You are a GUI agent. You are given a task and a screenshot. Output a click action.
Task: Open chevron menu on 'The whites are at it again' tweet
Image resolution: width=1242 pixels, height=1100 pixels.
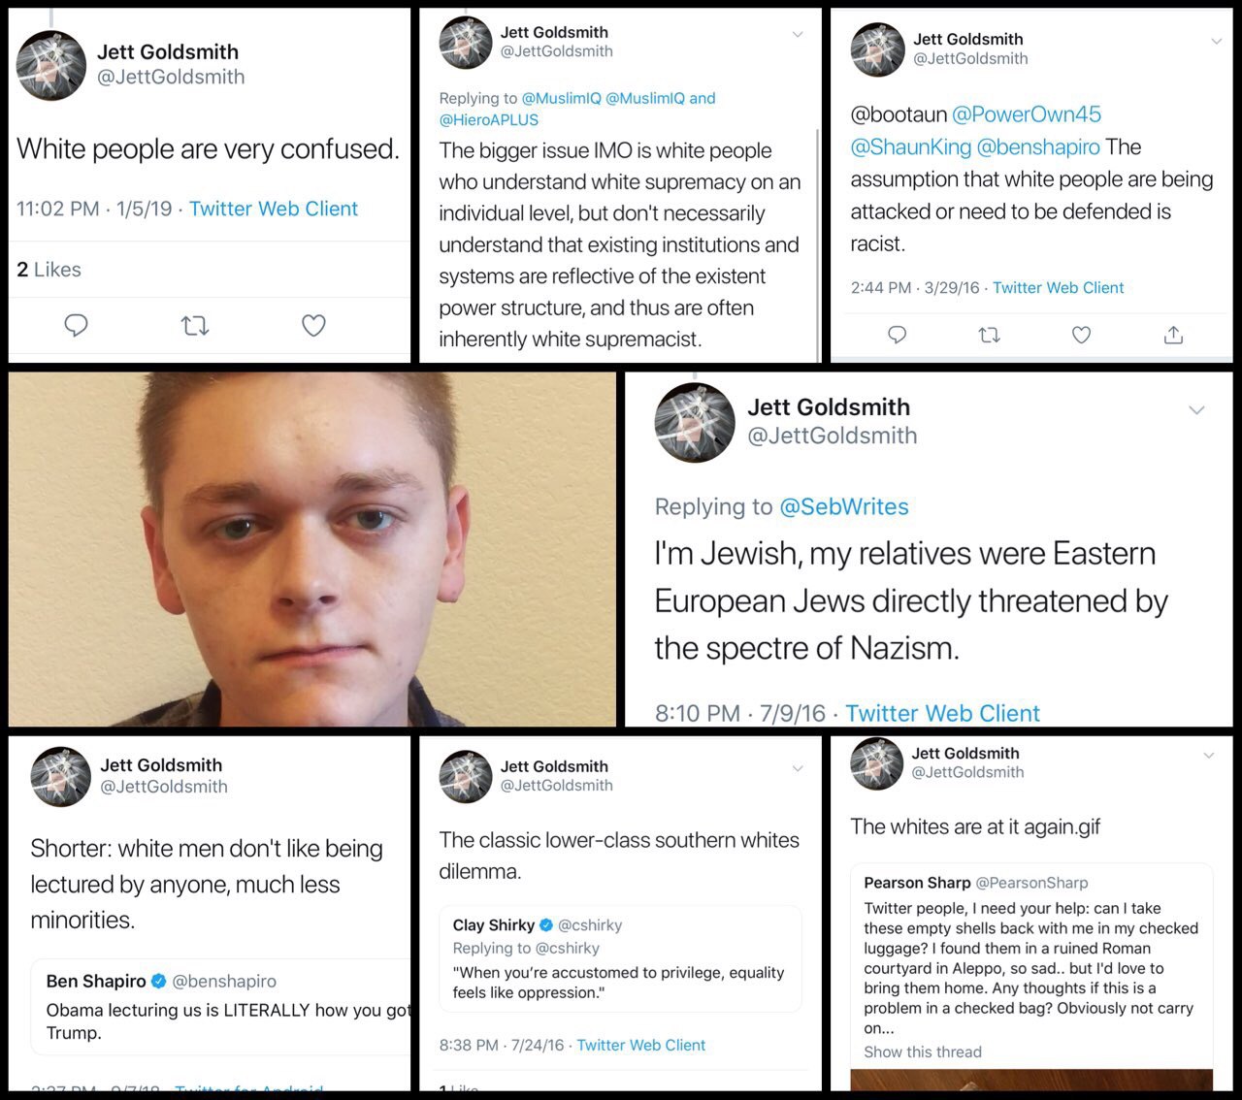(x=1209, y=755)
